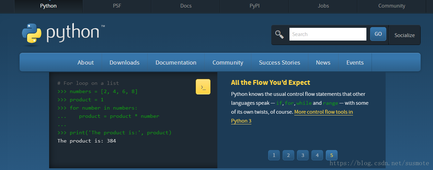Open Community in the blue navigation bar
The image size is (433, 170).
coord(228,63)
